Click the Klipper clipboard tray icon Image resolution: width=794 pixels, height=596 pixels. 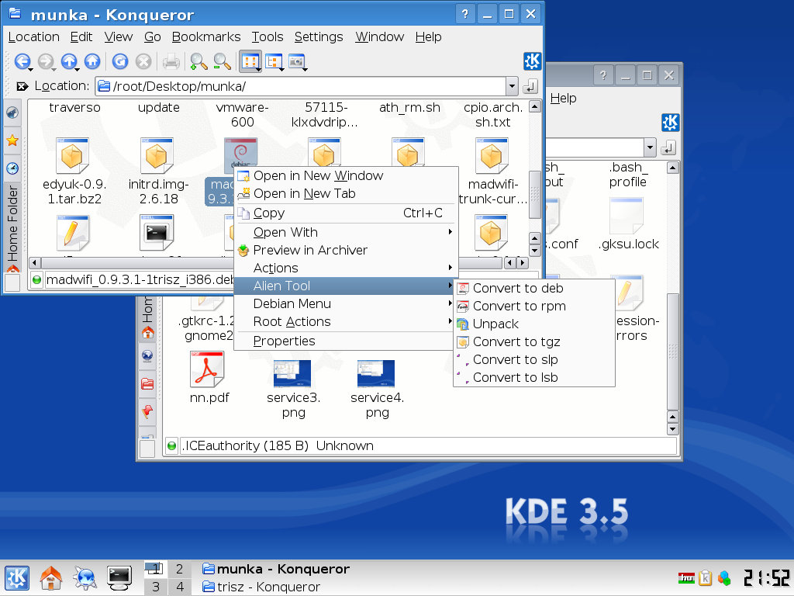pos(705,577)
